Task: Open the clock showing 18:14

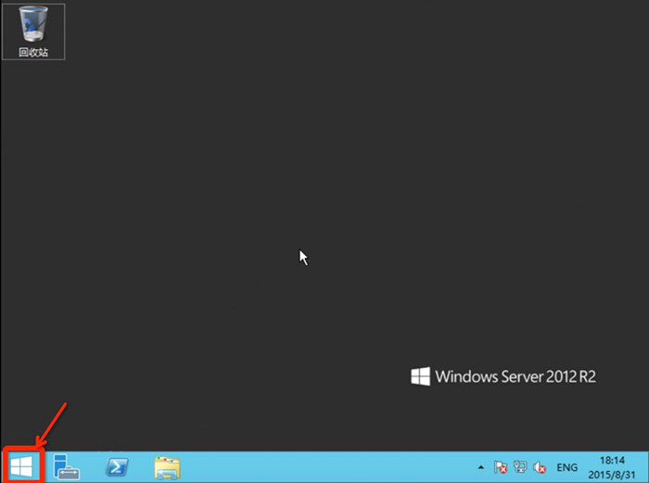Action: pos(612,467)
